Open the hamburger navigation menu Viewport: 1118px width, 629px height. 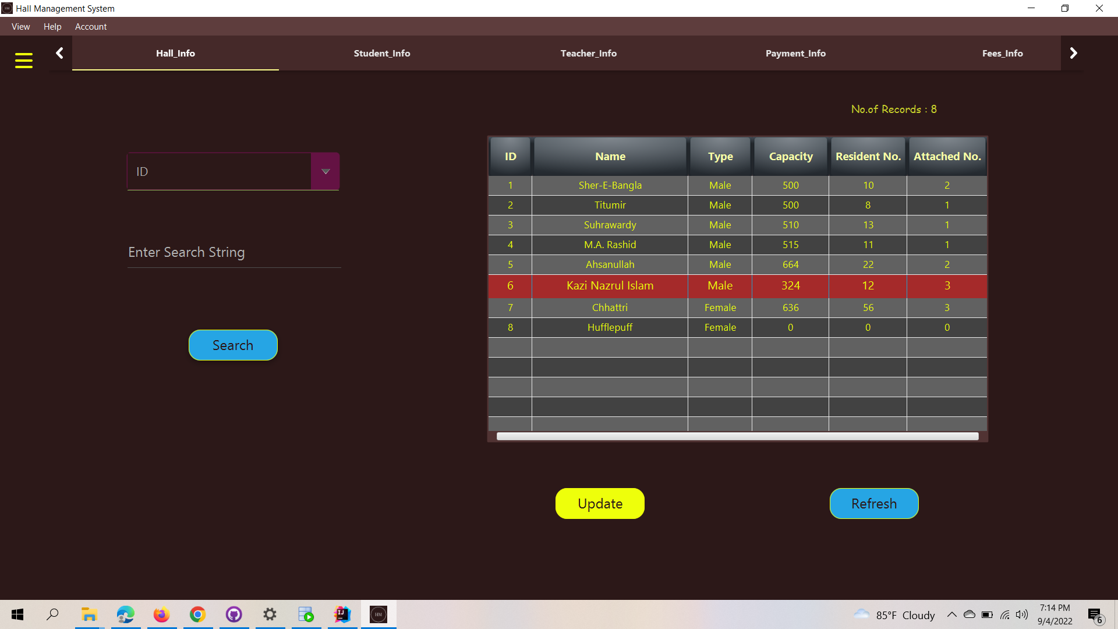tap(23, 60)
